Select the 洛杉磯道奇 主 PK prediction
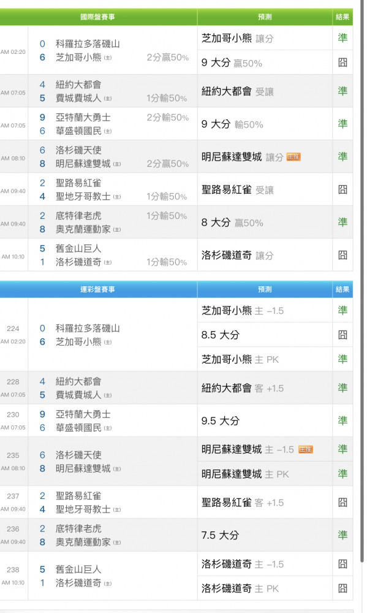367x613 pixels. tap(240, 588)
